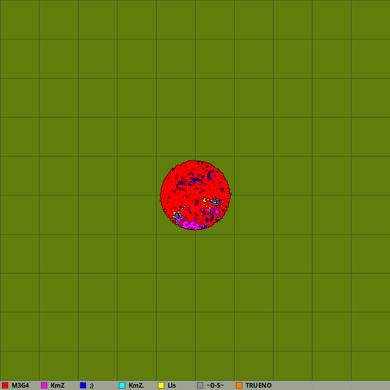
Task: Click the cyan KmZ. legend swatch
Action: click(122, 385)
